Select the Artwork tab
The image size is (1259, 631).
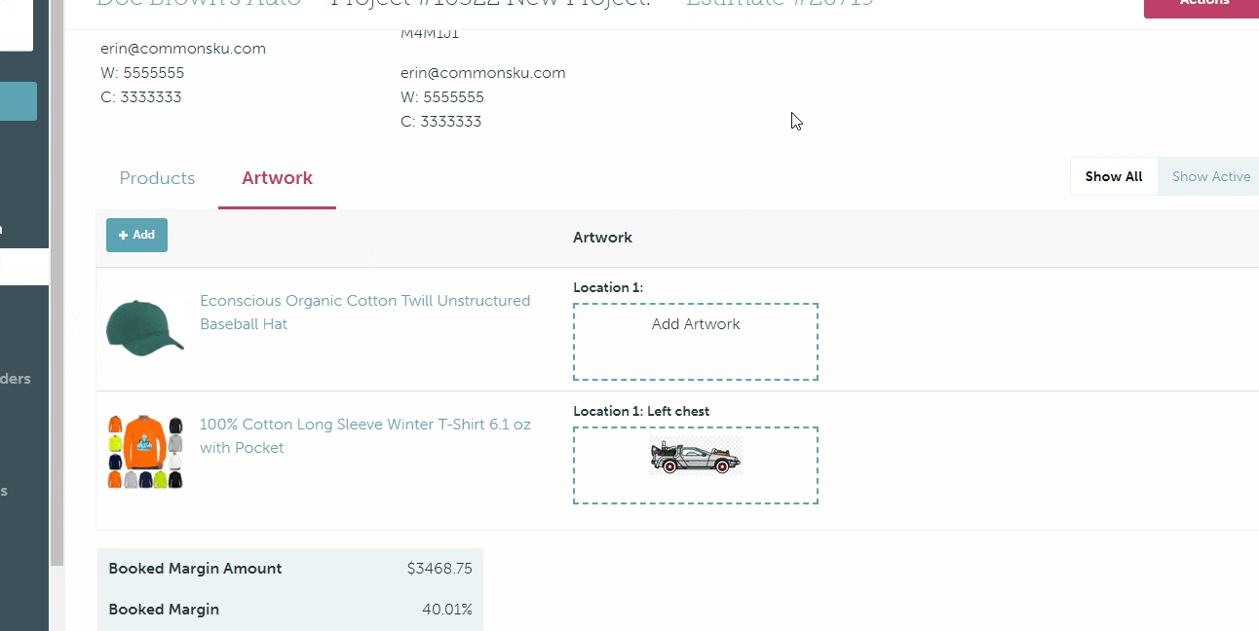pos(277,178)
